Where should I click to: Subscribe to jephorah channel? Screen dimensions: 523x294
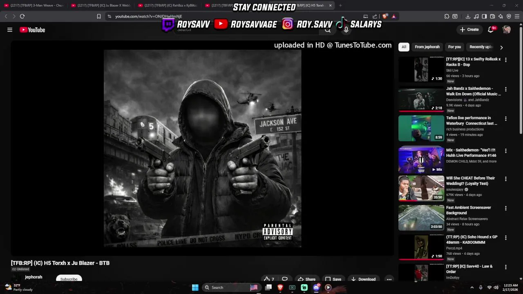[x=69, y=279]
